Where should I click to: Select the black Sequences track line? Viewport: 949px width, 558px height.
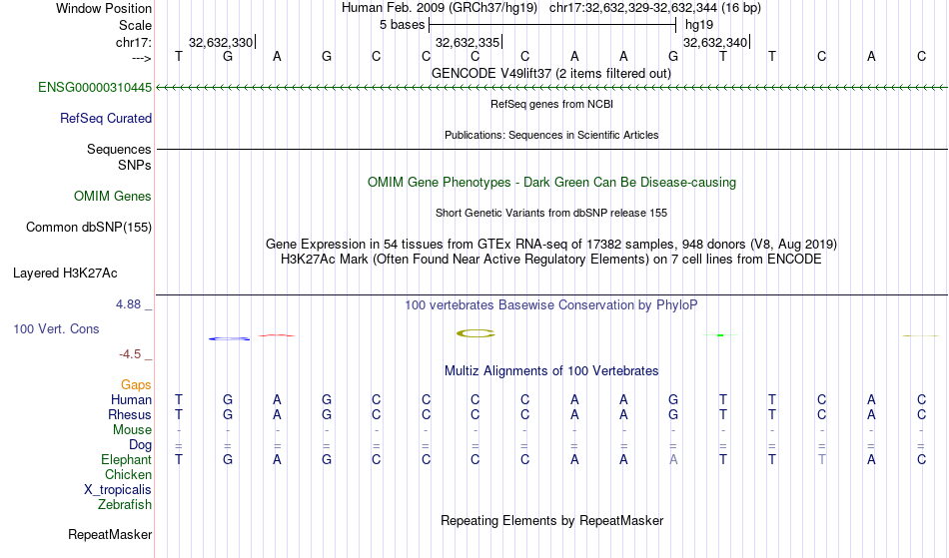[x=551, y=149]
